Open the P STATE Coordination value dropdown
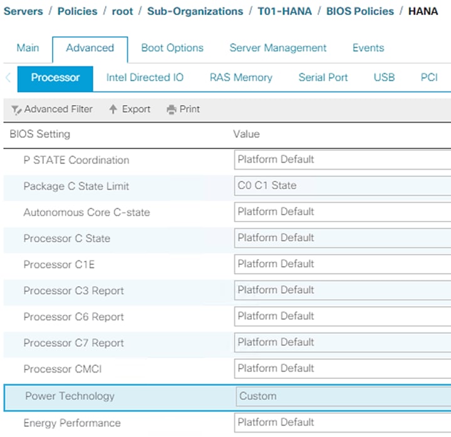Viewport: 451px width, 437px height. (x=342, y=160)
